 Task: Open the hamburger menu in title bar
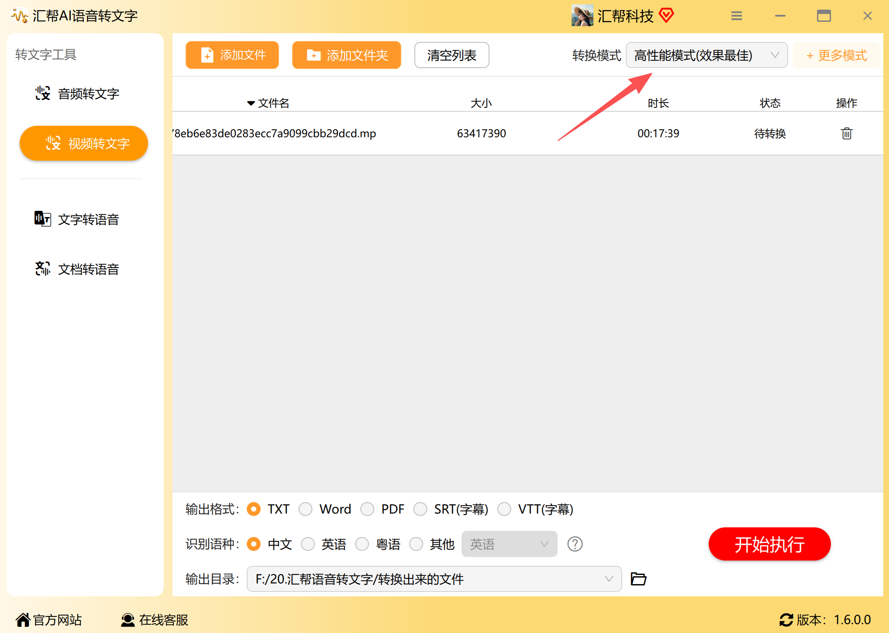737,16
